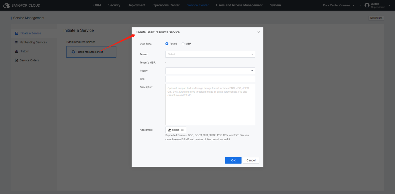Click the My Pending Services list icon

[16, 42]
